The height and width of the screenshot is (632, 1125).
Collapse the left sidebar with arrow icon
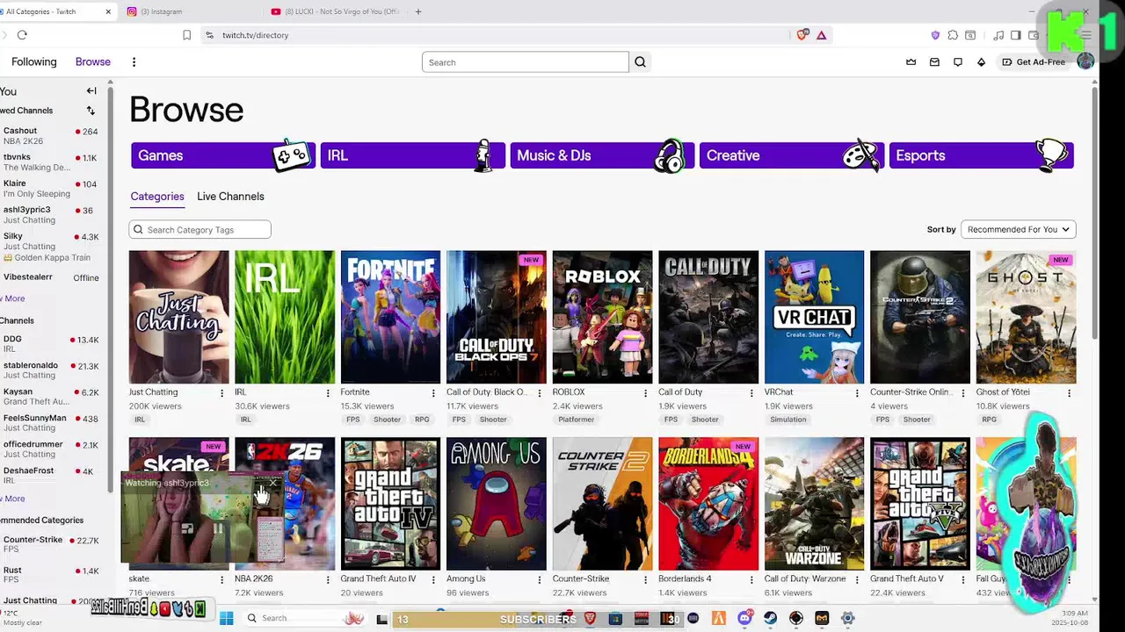[x=91, y=90]
